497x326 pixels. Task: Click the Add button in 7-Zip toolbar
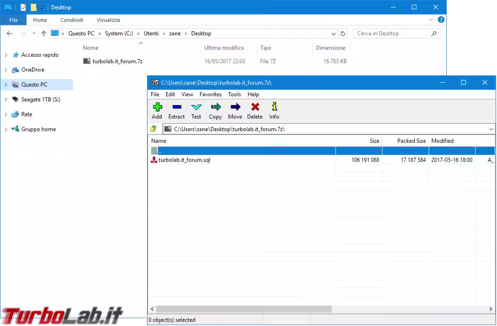coord(157,111)
